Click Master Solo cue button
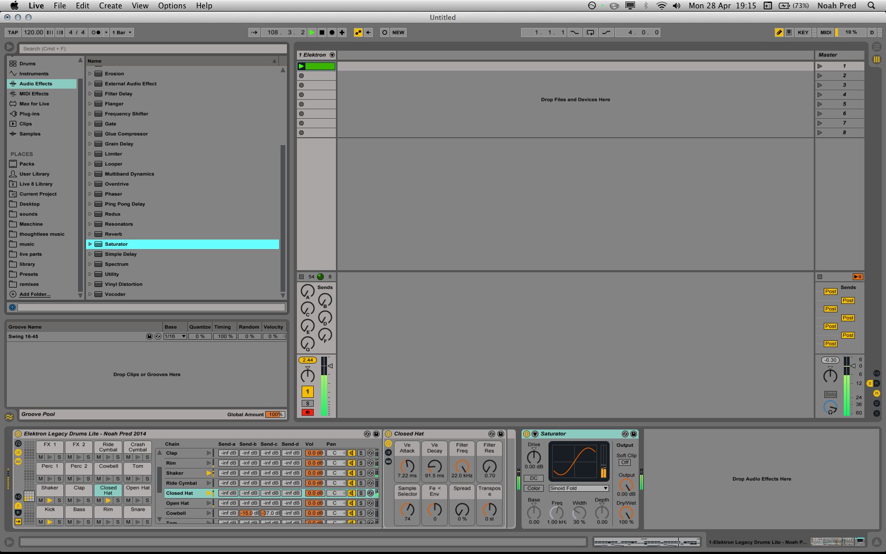886x554 pixels. pyautogui.click(x=830, y=394)
